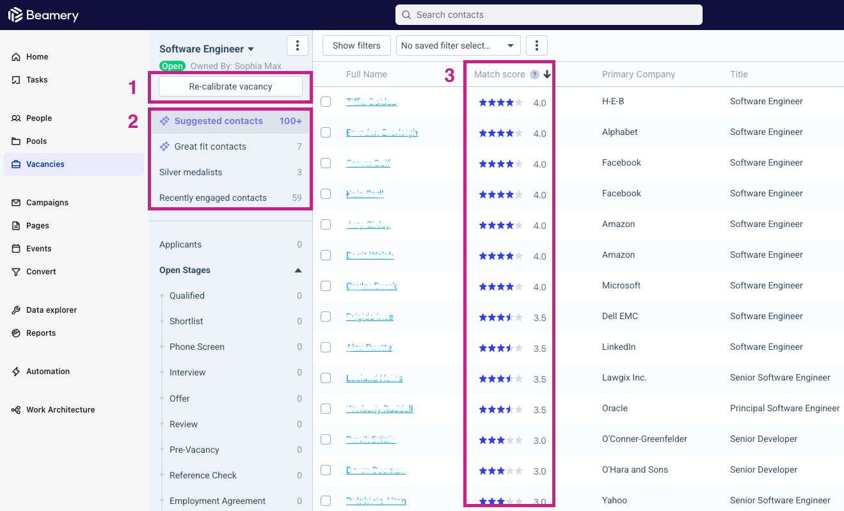The height and width of the screenshot is (511, 844).
Task: Click the Match score help icon
Action: (534, 75)
